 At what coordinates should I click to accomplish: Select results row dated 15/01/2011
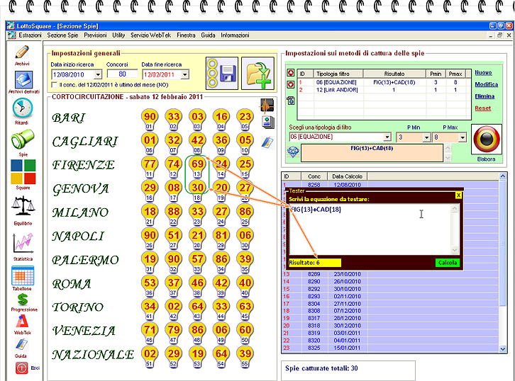(390, 348)
